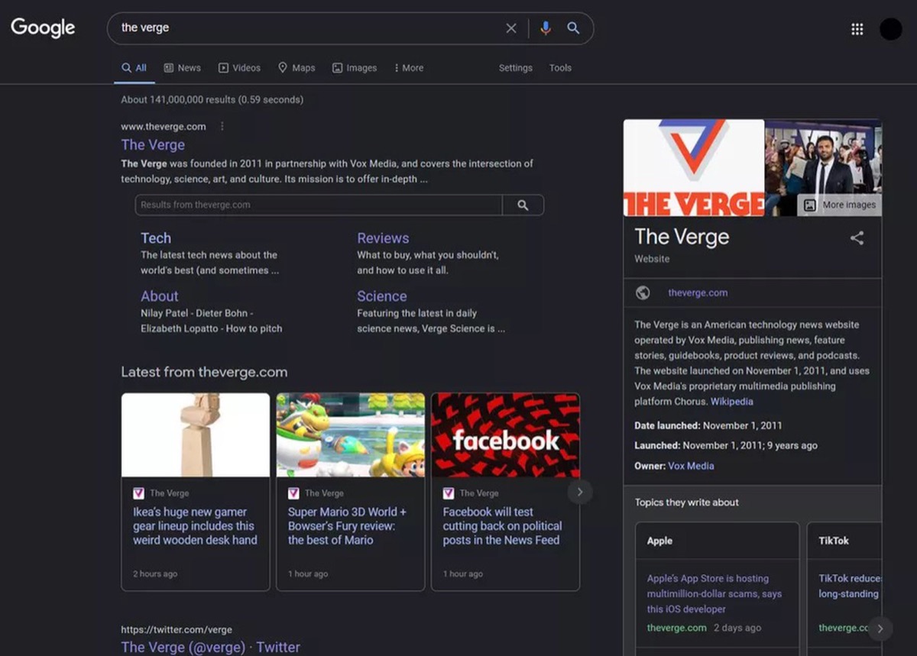The height and width of the screenshot is (656, 917).
Task: Expand the Topics they write about carousel
Action: click(880, 628)
